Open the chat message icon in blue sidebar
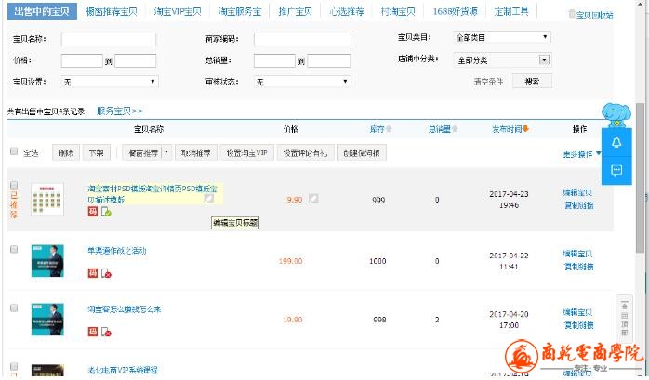This screenshot has width=649, height=380. point(616,170)
